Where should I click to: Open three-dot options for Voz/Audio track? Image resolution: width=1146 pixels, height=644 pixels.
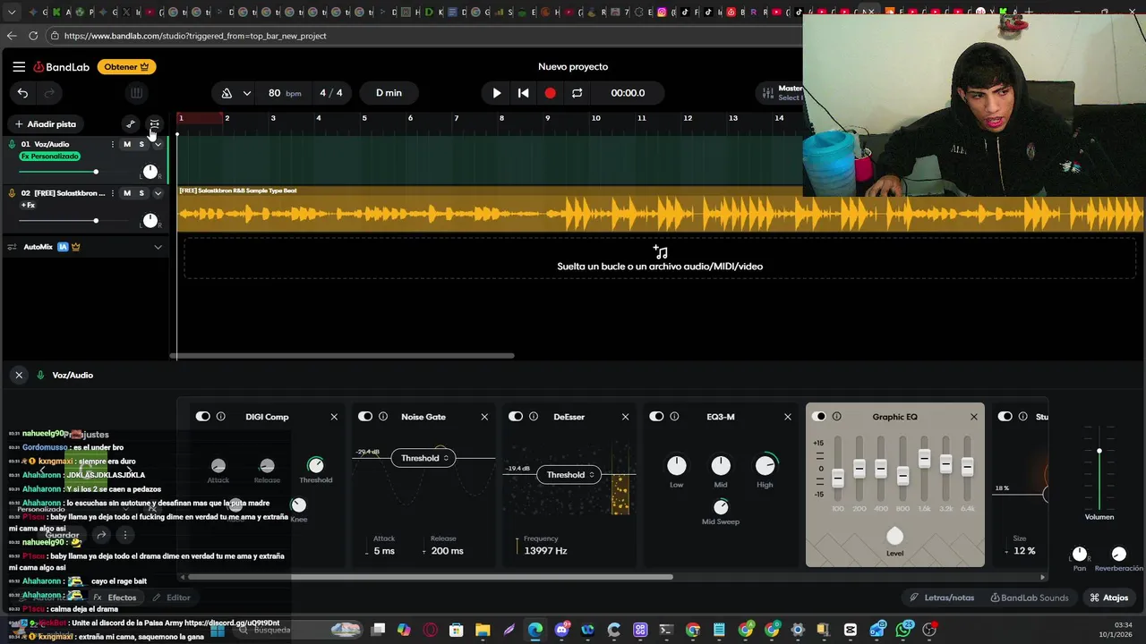click(x=113, y=144)
